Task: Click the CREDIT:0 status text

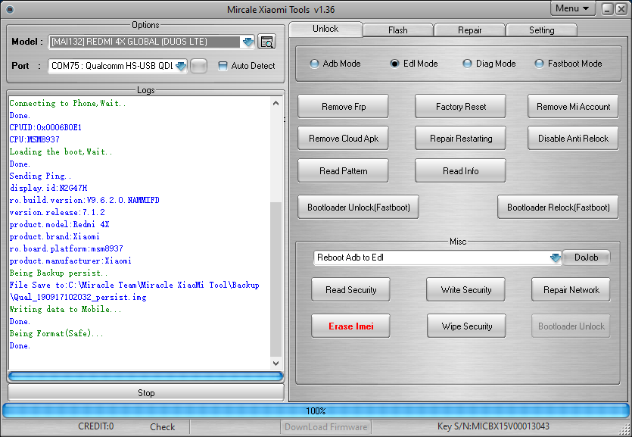Action: point(96,426)
